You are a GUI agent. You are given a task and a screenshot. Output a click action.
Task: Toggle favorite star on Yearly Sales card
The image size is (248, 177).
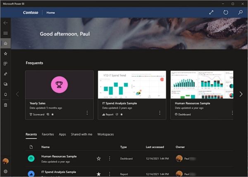[52, 114]
